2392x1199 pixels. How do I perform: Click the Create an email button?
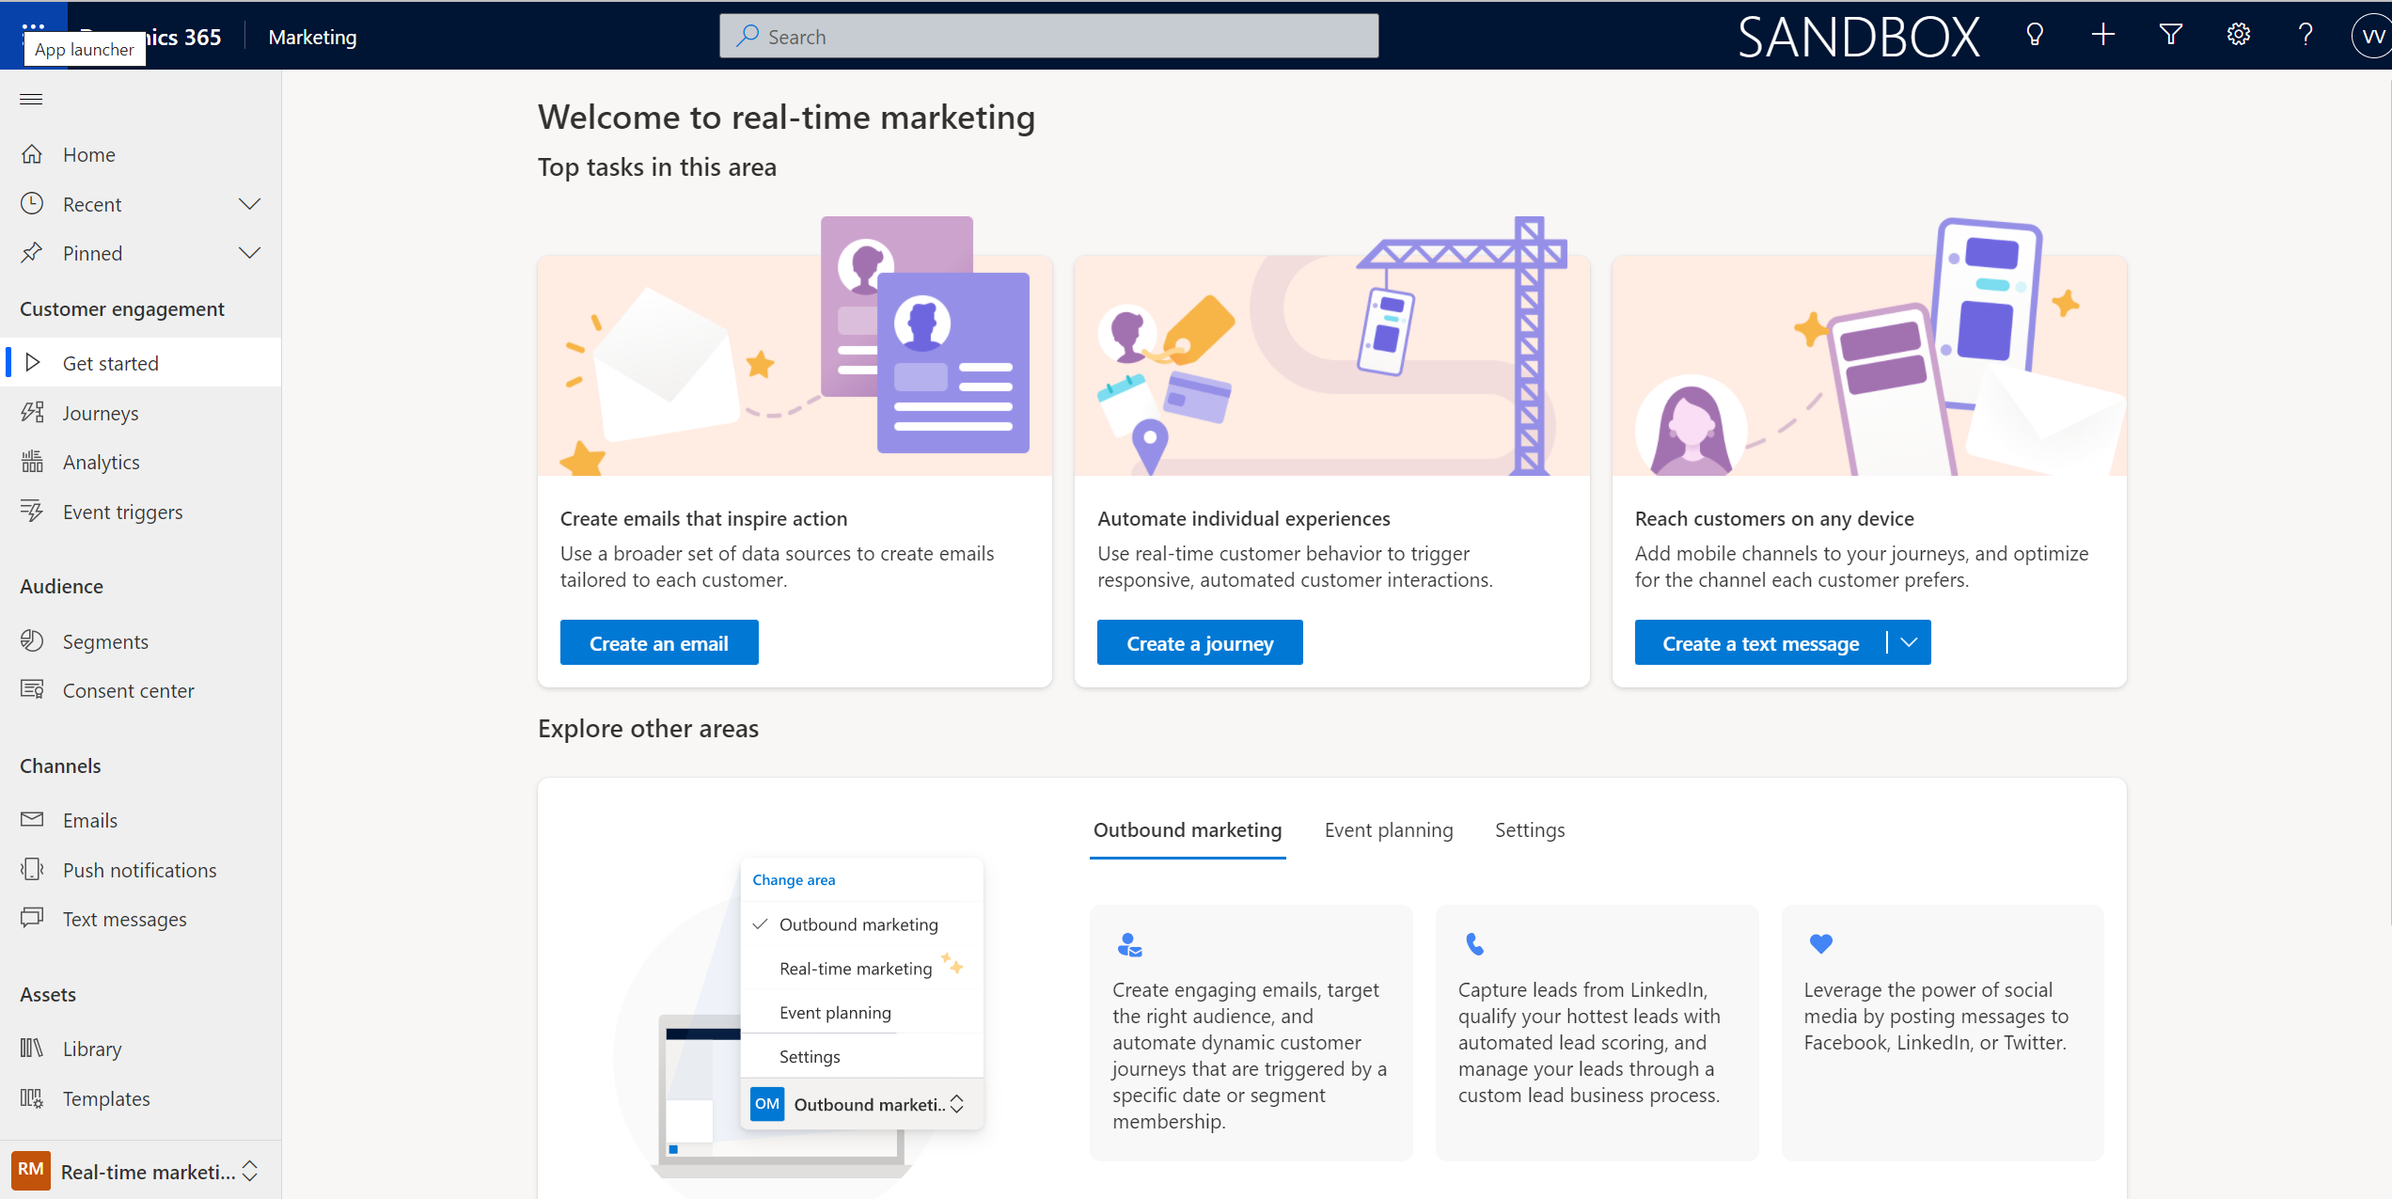point(658,643)
